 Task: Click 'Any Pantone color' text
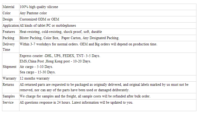click(33, 13)
